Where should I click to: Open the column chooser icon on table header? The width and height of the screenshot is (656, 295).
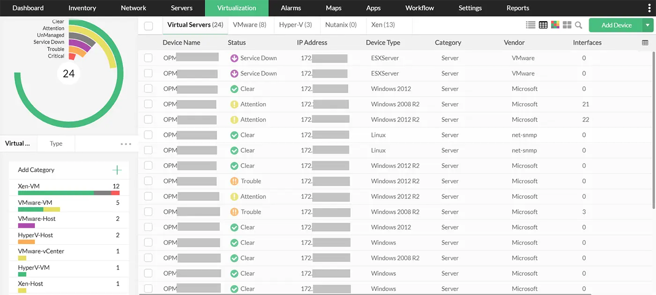645,42
